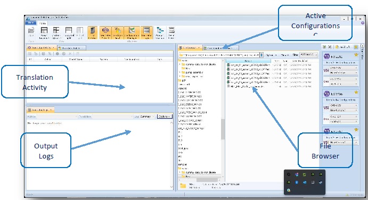
Task: Click the blue up-arrow beside path field
Action: (261, 55)
